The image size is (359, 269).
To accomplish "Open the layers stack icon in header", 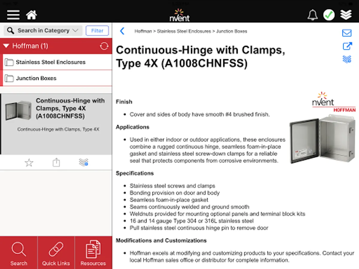I will click(x=346, y=15).
